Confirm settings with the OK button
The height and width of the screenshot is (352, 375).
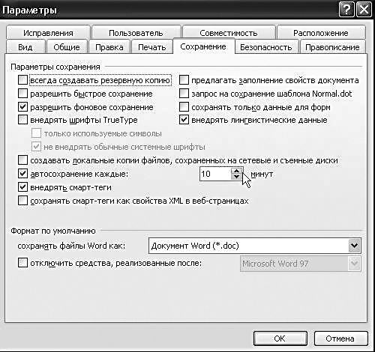[x=280, y=339]
